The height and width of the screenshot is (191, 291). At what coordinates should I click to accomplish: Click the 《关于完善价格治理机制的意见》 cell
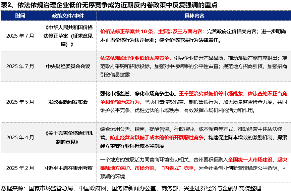click(68, 138)
